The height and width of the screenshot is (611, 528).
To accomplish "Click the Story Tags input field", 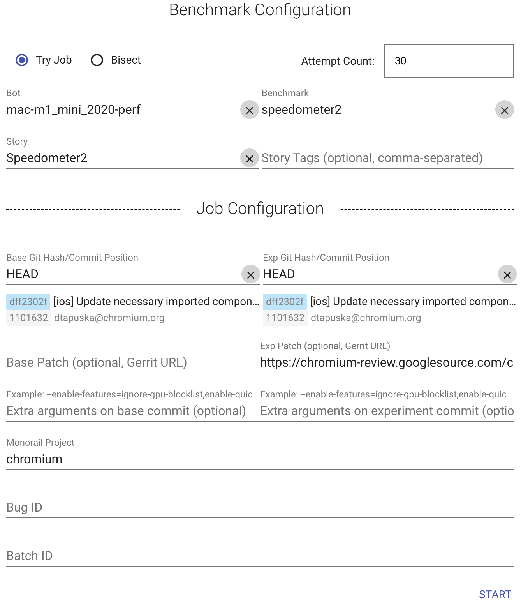I will (x=387, y=158).
